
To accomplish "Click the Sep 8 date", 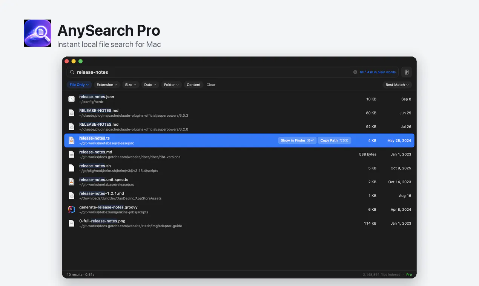I will click(406, 99).
